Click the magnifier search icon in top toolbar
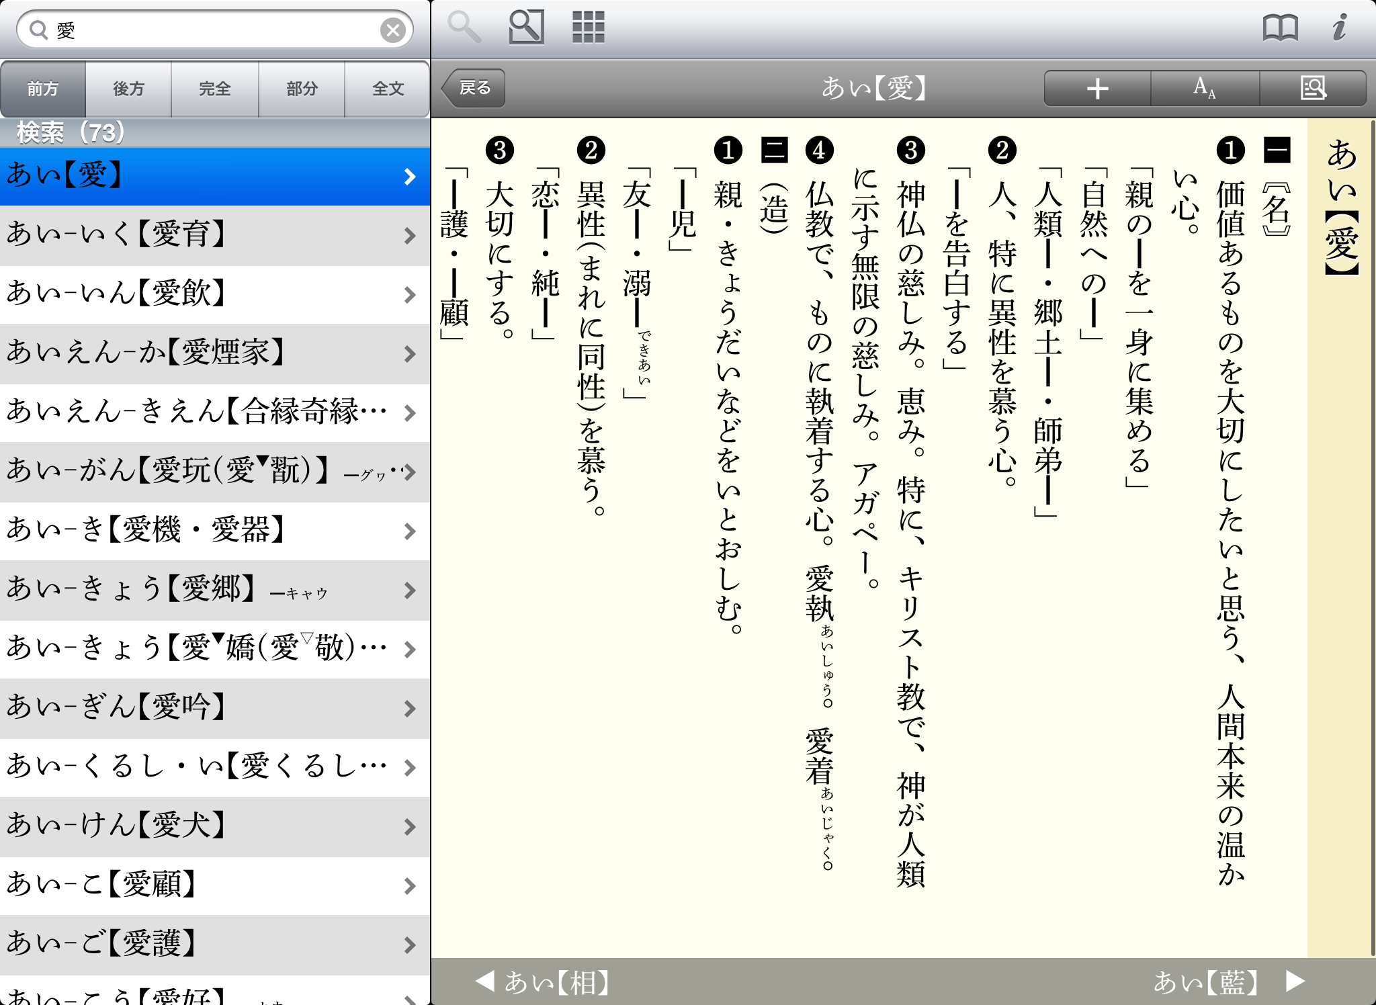Screen dimensions: 1376x1005 pos(464,28)
